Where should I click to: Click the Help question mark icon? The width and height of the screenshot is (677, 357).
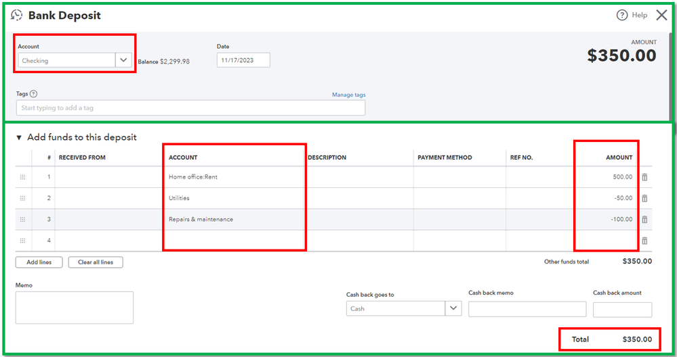point(621,15)
